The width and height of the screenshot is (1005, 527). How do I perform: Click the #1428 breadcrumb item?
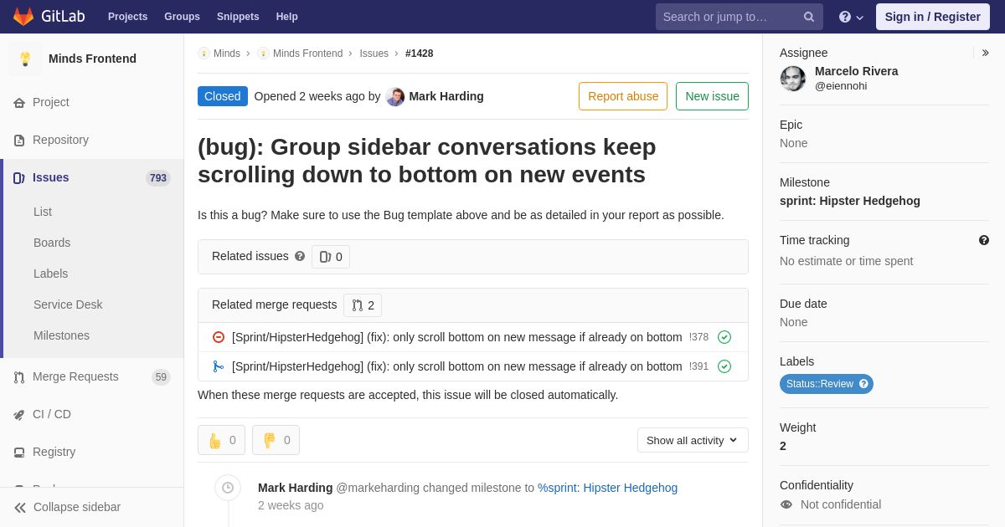[420, 54]
